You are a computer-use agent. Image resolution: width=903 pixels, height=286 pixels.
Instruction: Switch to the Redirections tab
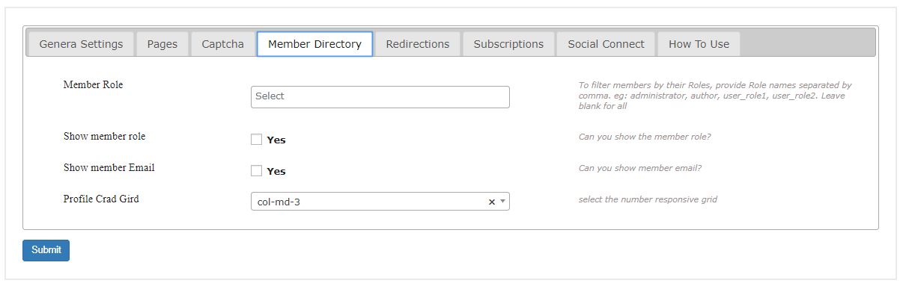(x=418, y=44)
